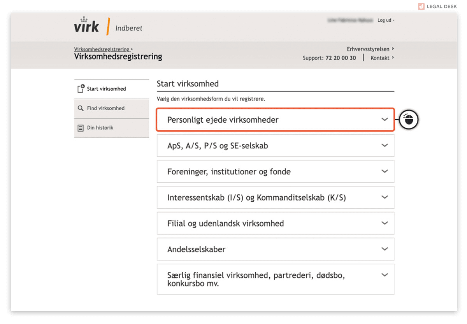Click the mouse cursor indicator icon
The height and width of the screenshot is (324, 467).
408,120
